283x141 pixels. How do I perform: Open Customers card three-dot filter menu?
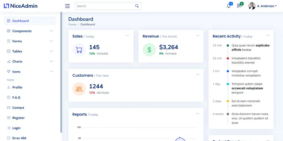tap(198, 74)
